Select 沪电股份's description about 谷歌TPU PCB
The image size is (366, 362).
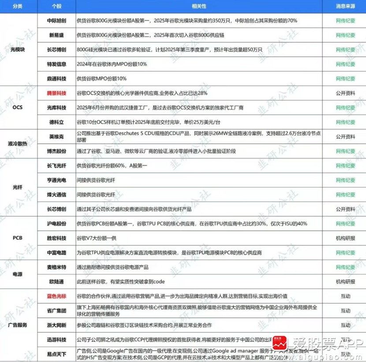click(192, 223)
